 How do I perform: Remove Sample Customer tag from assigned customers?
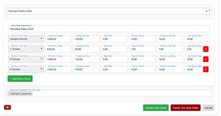coord(10,94)
